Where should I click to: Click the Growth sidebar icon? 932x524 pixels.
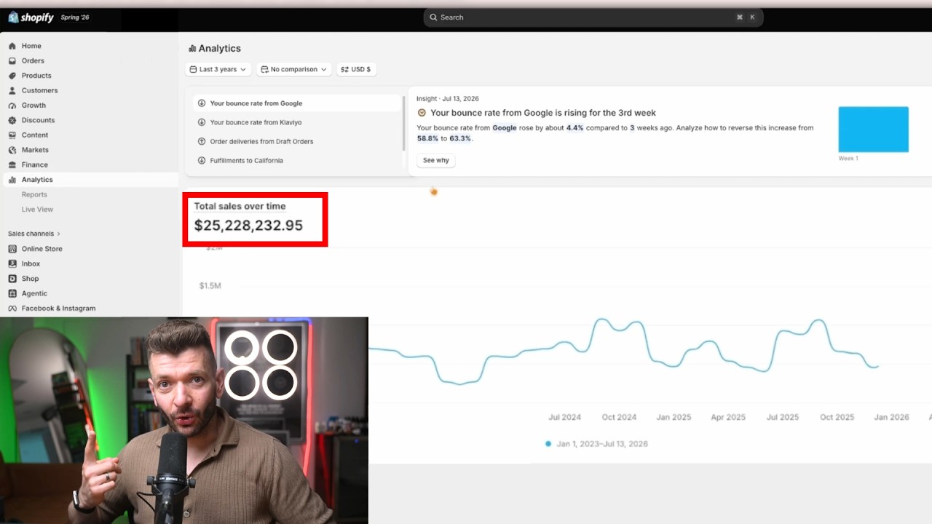point(12,106)
